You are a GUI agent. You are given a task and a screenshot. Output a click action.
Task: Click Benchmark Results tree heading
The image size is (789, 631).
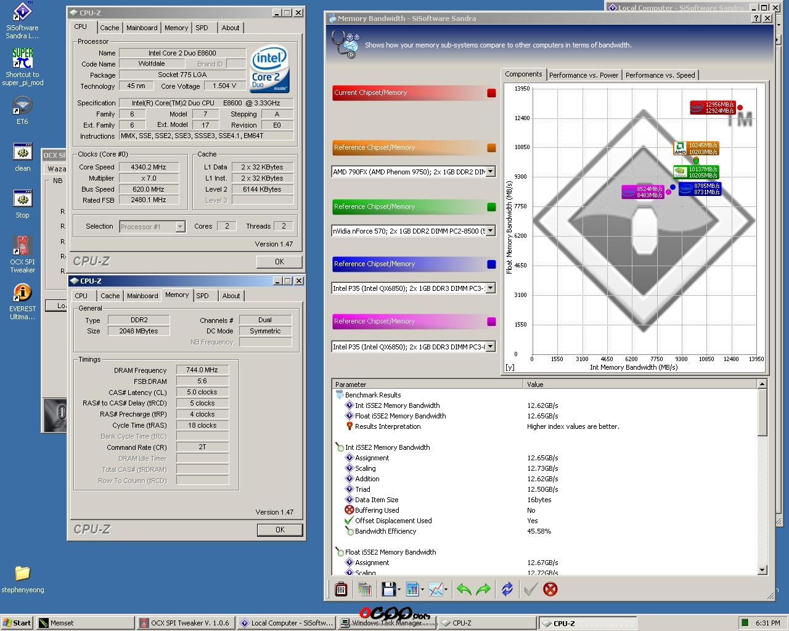tap(373, 395)
